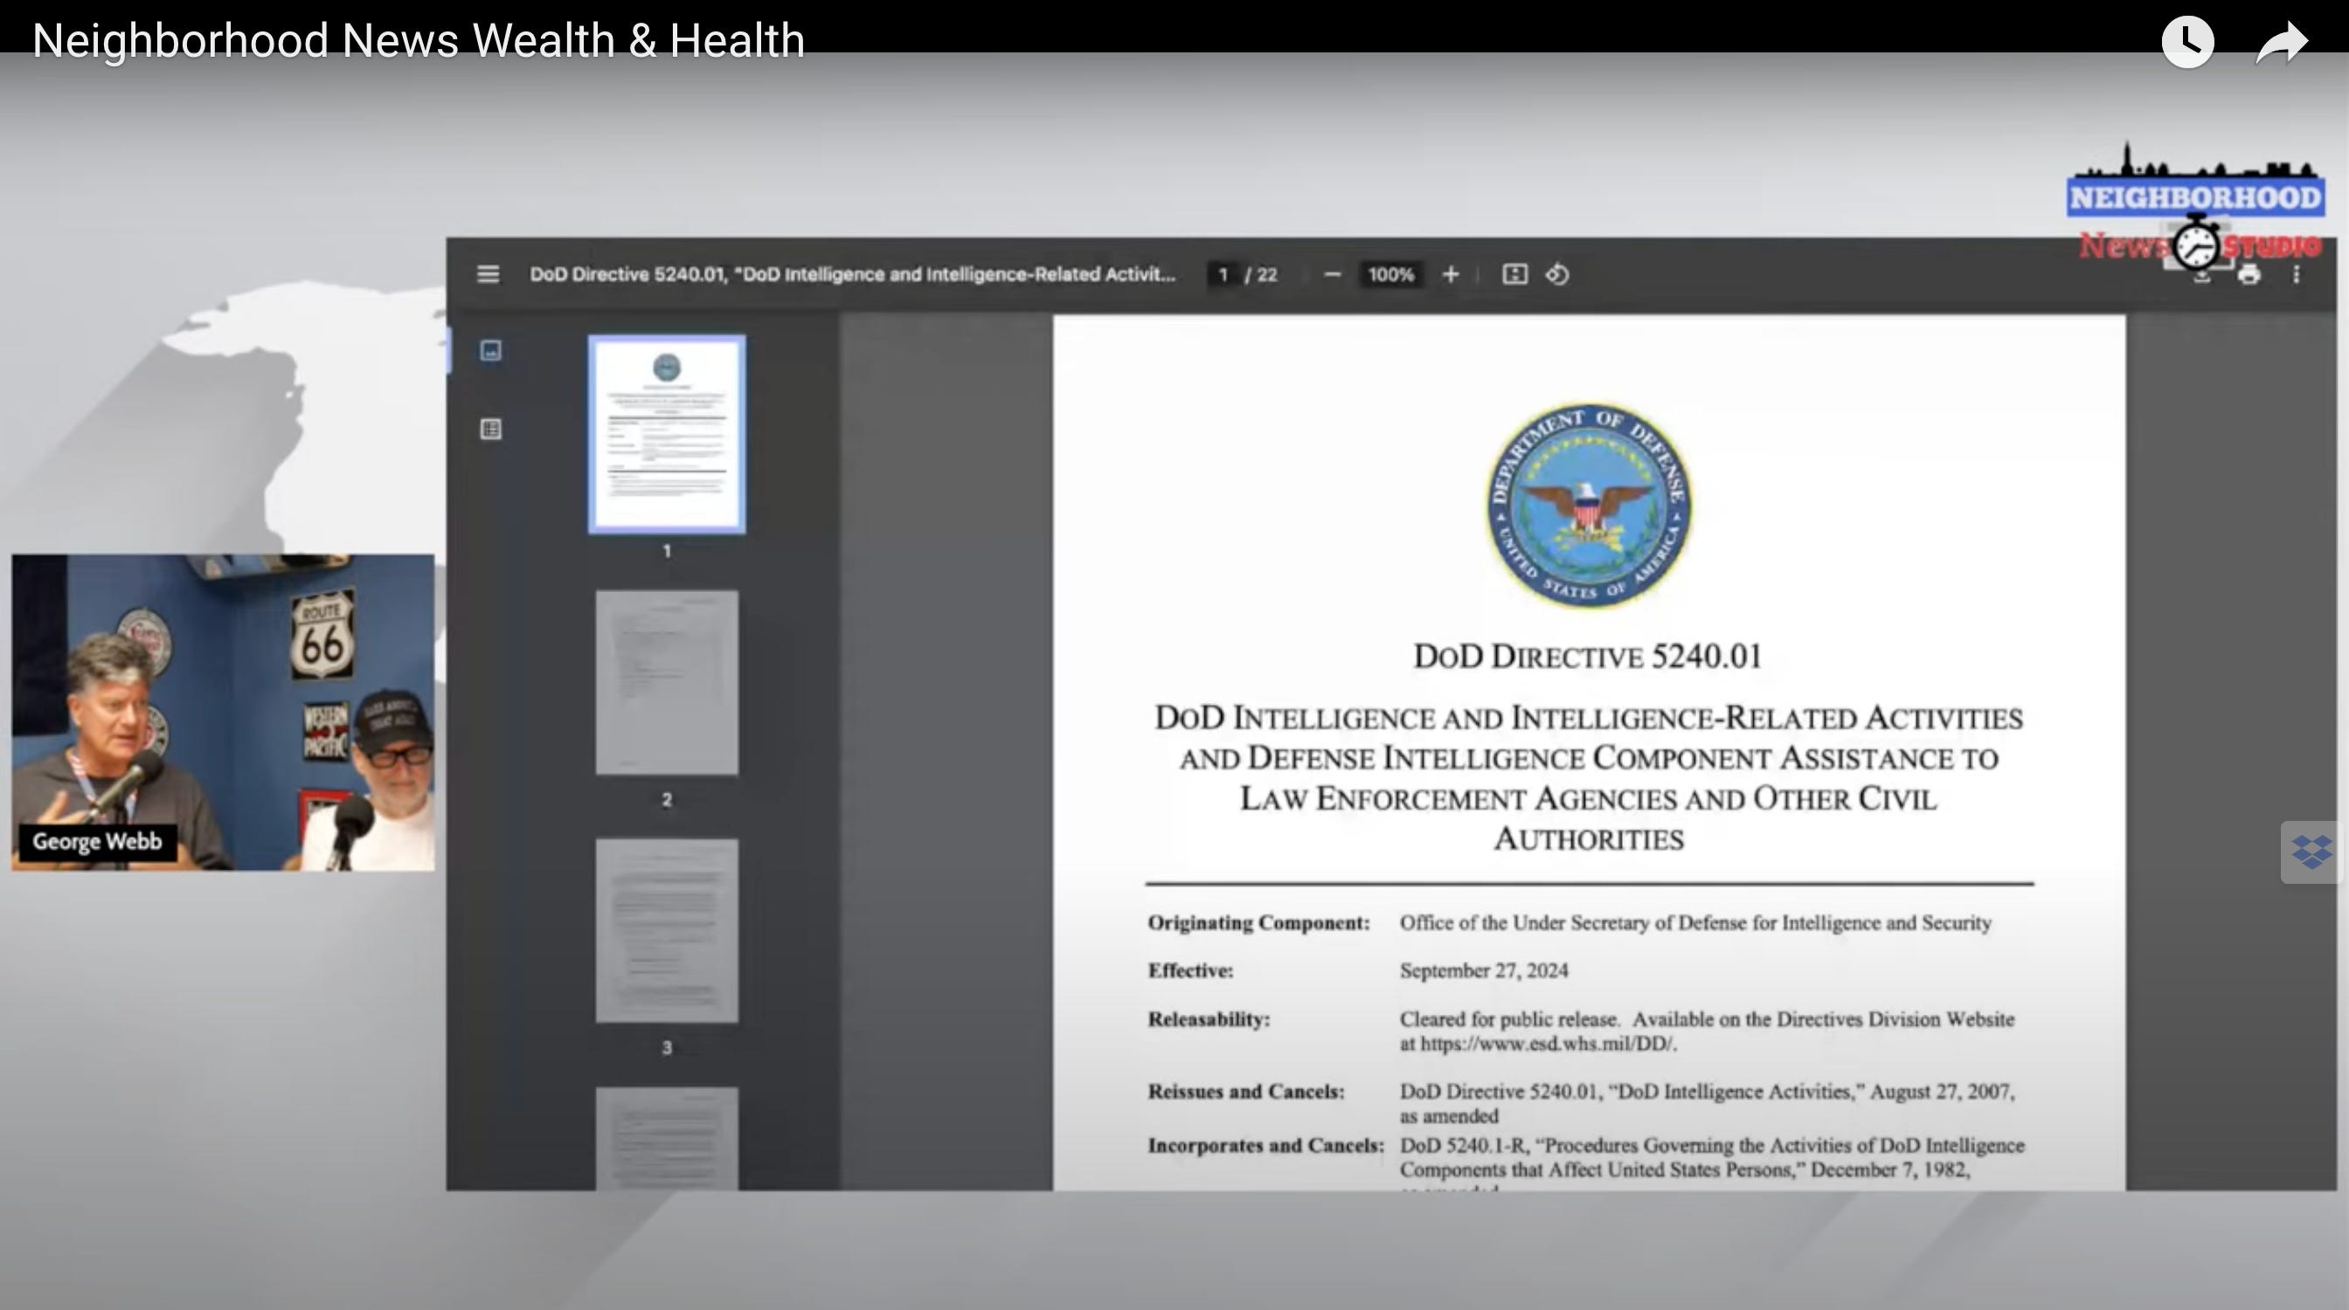Click the Department of Defense seal
2349x1310 pixels.
coord(1589,505)
